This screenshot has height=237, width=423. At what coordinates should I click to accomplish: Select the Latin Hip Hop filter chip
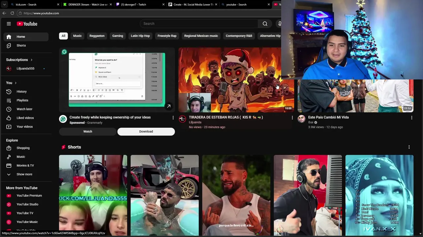(x=140, y=36)
